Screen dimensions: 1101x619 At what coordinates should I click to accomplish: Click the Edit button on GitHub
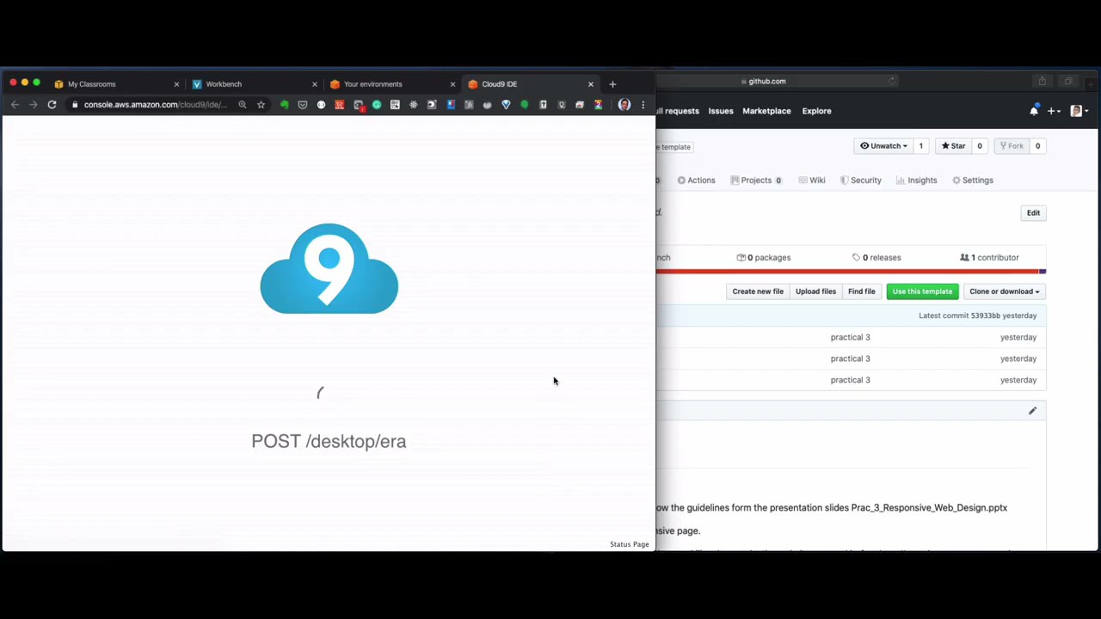click(1033, 213)
